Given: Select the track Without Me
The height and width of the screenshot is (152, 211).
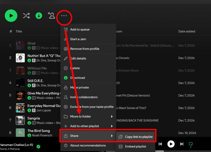Looking at the screenshot, I should (x=37, y=68).
